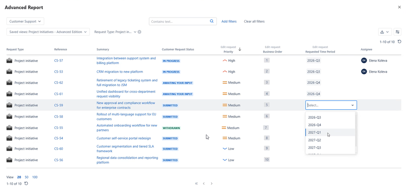The image size is (408, 193).
Task: Click the Priority sort arrow icon
Action: [240, 49]
